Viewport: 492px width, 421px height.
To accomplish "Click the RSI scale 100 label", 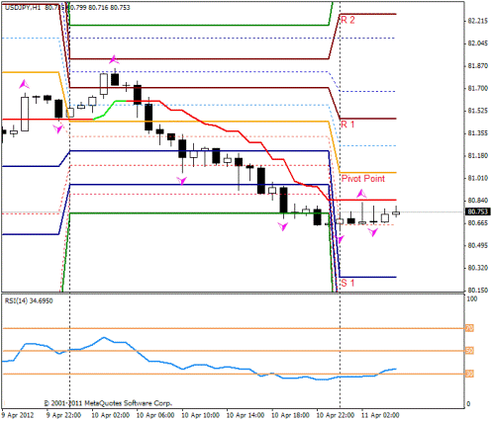I will (472, 298).
